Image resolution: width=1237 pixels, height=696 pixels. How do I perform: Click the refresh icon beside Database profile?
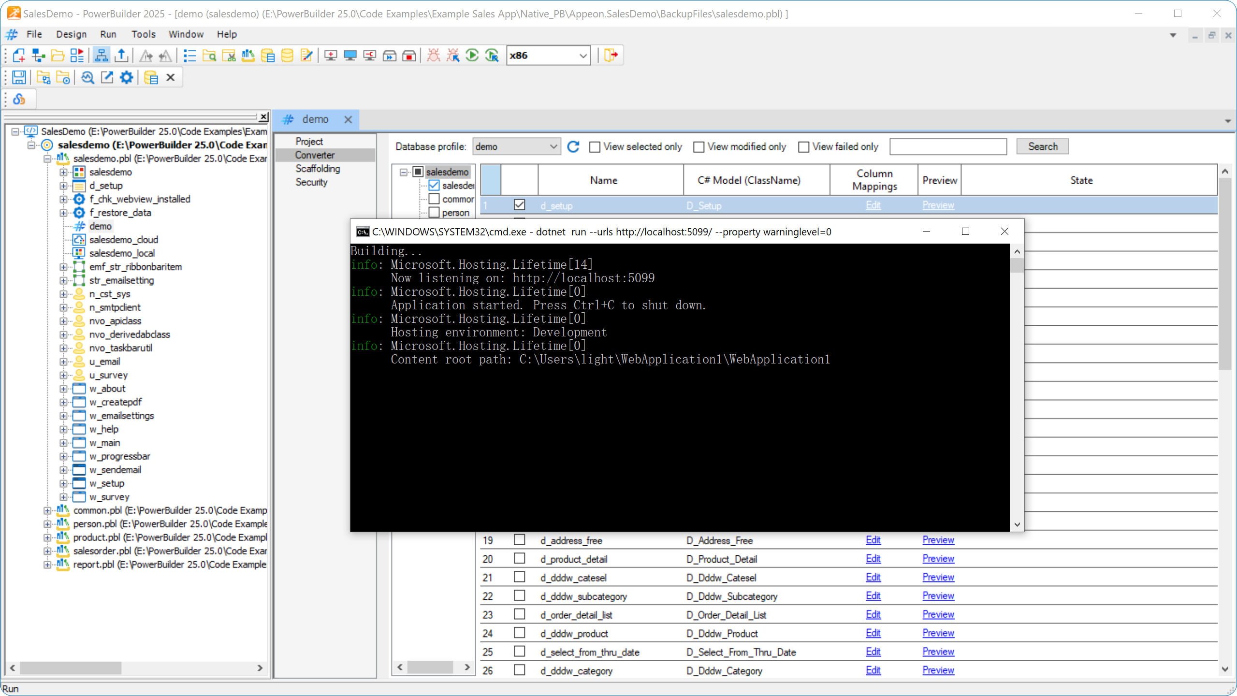[573, 146]
